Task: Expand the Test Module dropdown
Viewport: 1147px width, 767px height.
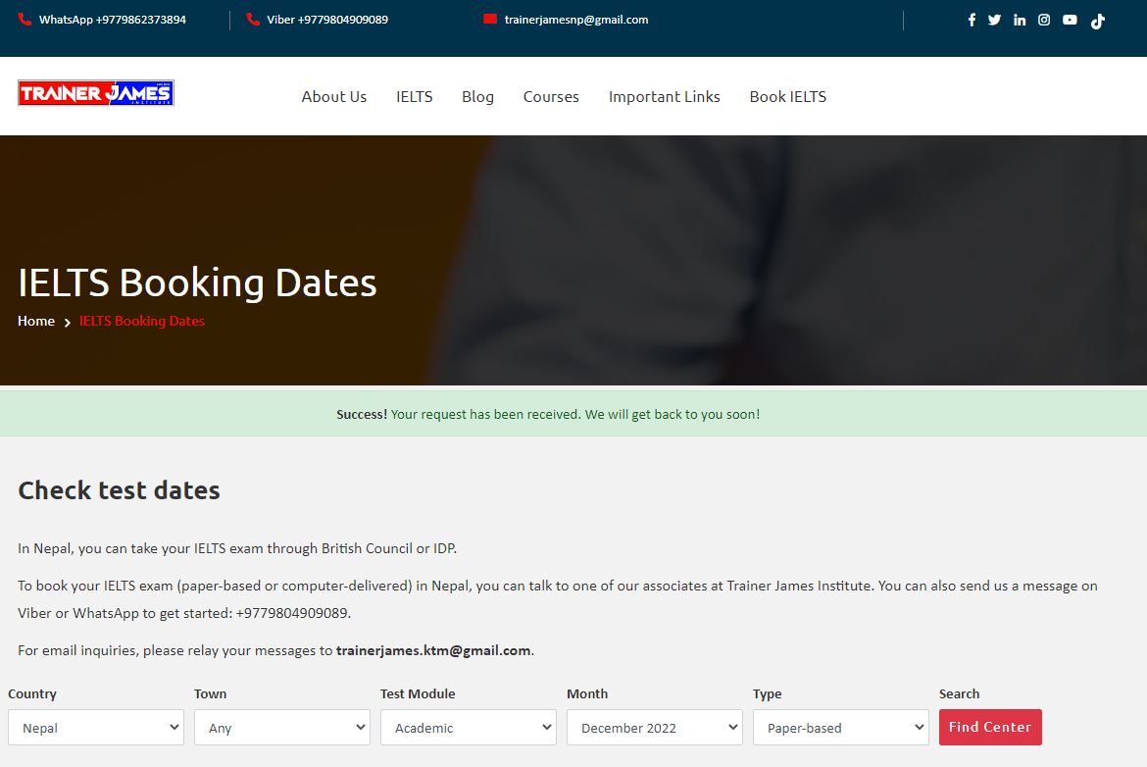Action: [x=469, y=728]
